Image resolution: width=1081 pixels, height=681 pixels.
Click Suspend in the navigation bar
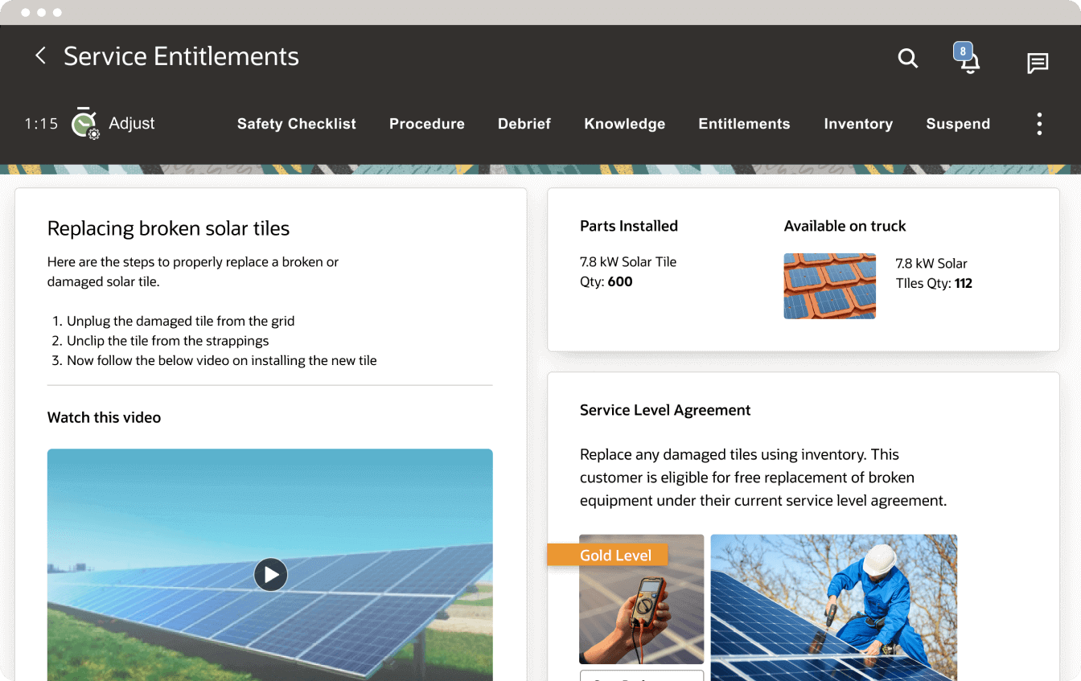(x=958, y=123)
